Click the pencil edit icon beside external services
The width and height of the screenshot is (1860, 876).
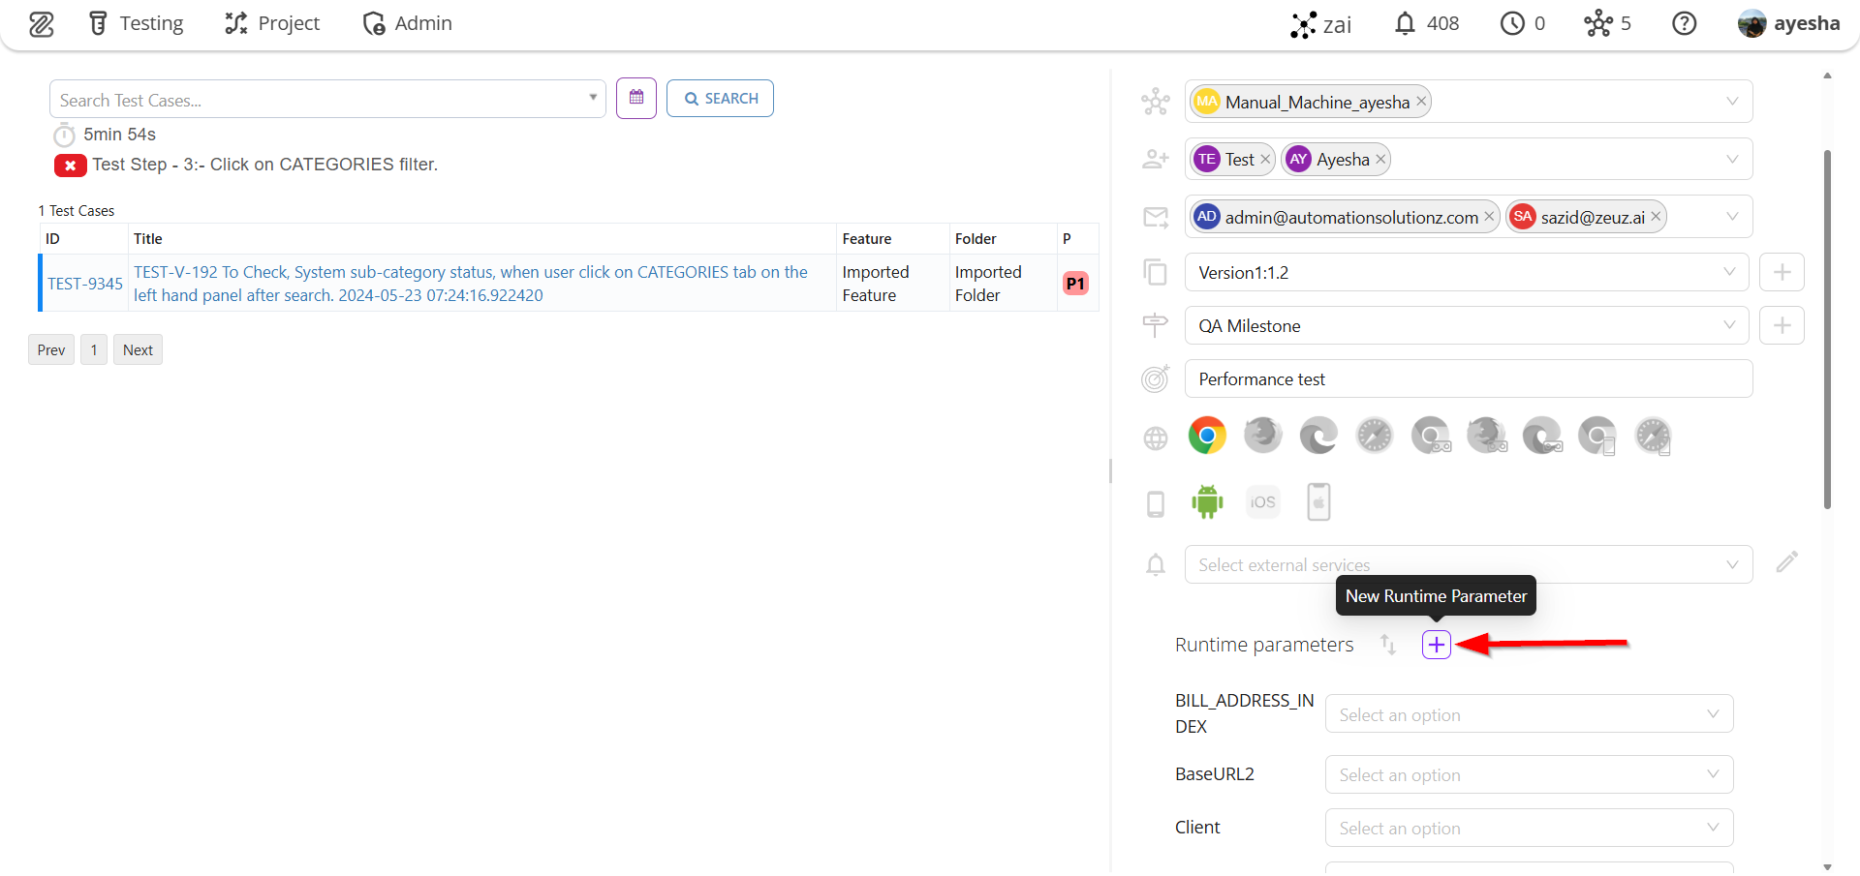click(1786, 562)
